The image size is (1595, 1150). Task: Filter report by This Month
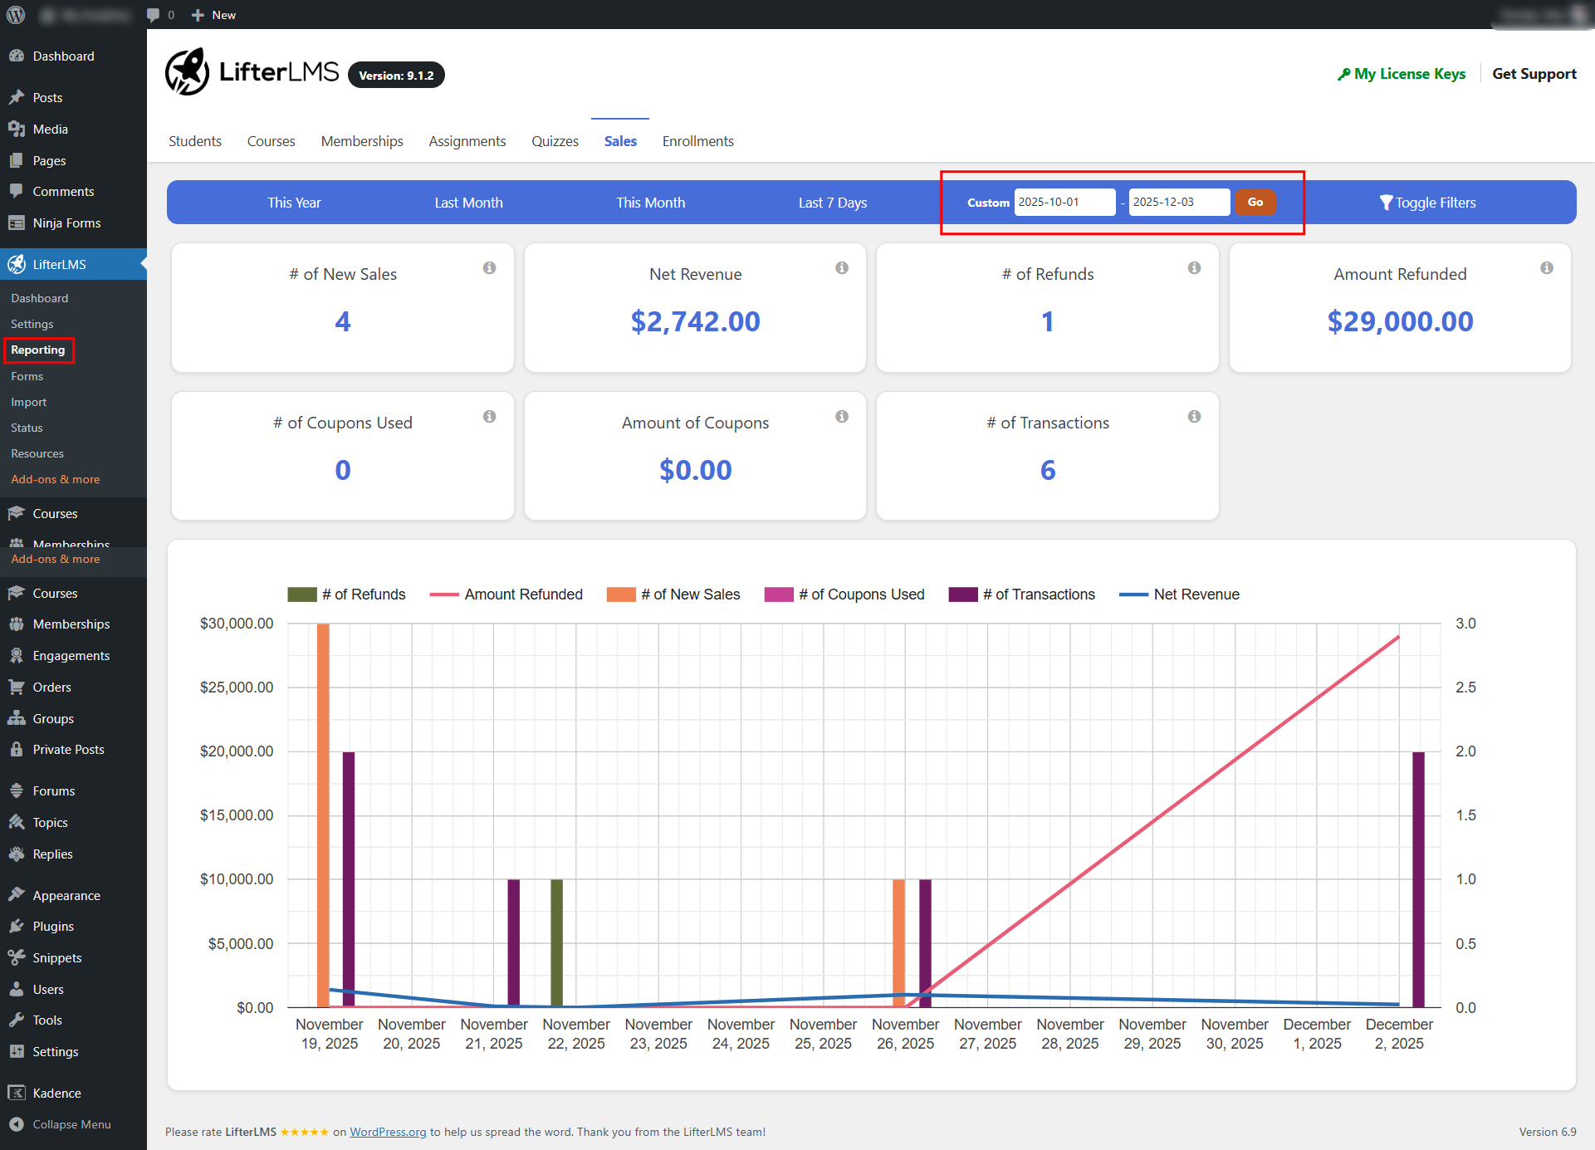[650, 203]
